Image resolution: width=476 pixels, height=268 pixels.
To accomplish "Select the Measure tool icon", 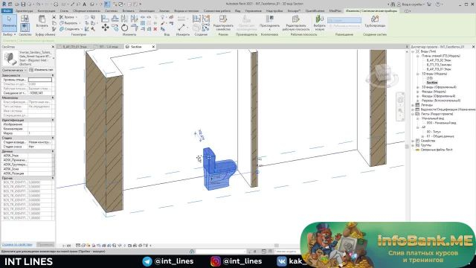I will [x=181, y=28].
